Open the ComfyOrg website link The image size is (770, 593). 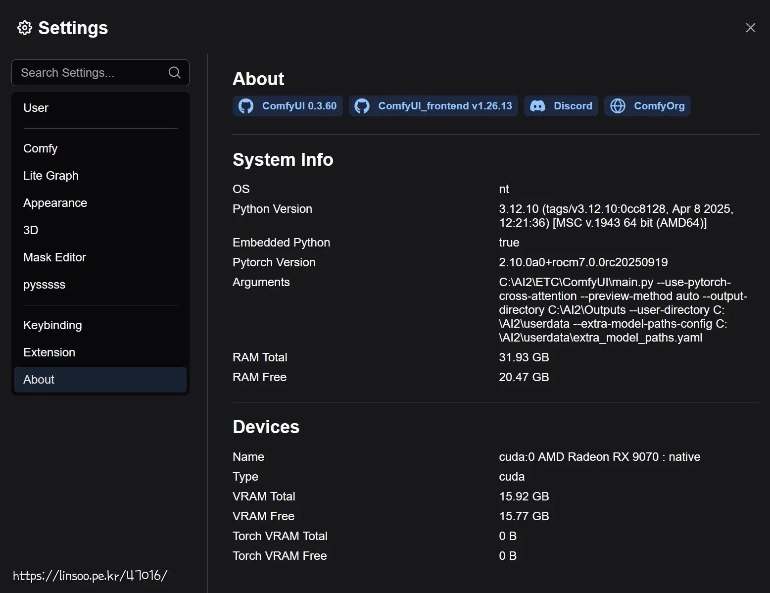647,106
